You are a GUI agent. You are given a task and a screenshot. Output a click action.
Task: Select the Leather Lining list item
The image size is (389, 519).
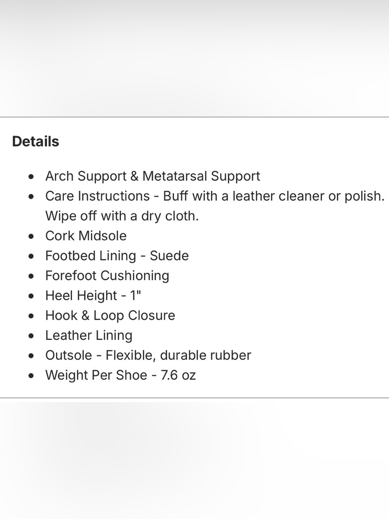point(89,335)
